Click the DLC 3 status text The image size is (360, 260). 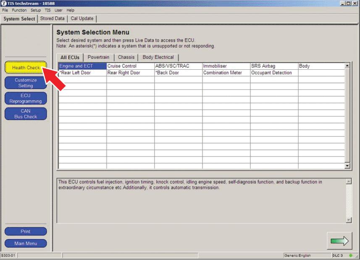pyautogui.click(x=337, y=255)
